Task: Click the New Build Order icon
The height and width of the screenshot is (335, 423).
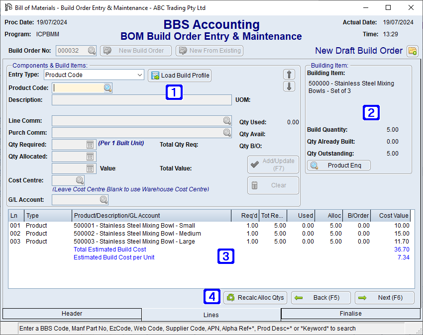Action: point(107,50)
